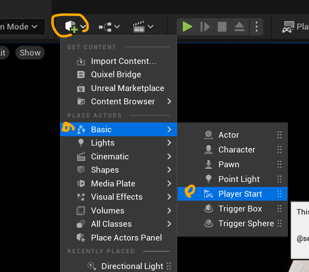Select recently placed Directional Light
This screenshot has width=309, height=272.
tap(119, 266)
